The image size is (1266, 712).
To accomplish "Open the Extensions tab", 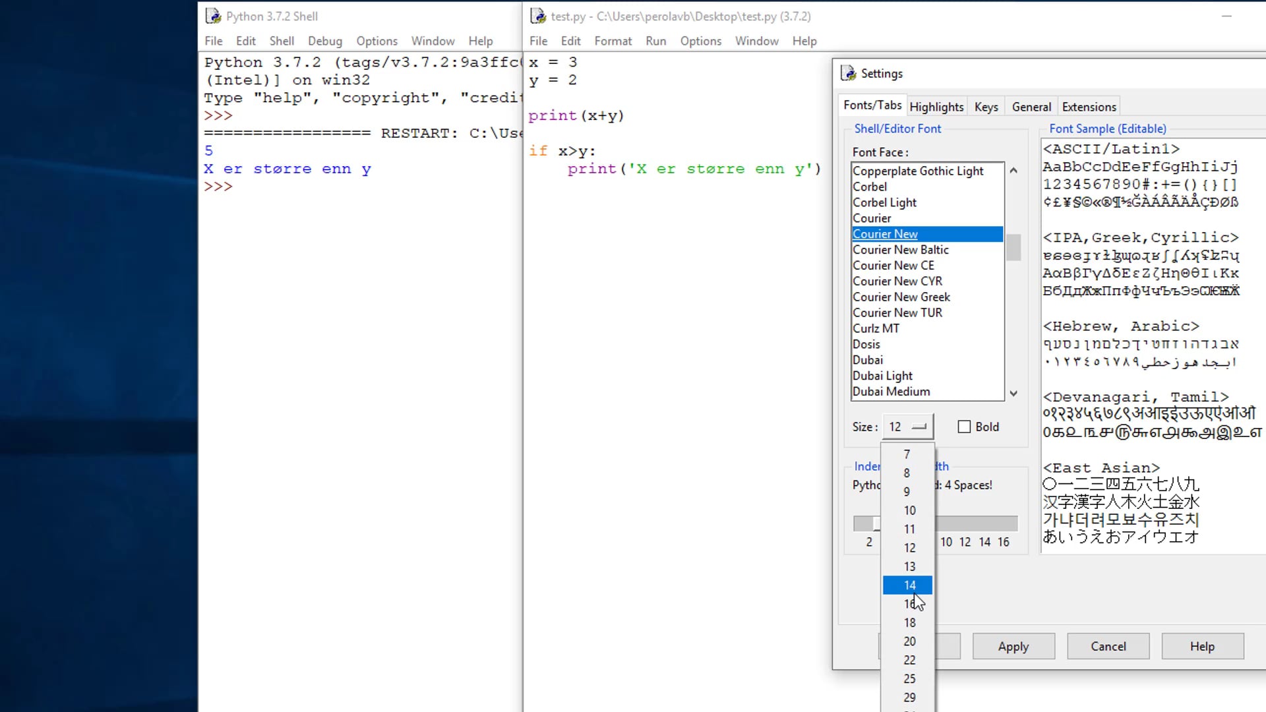I will [1089, 106].
